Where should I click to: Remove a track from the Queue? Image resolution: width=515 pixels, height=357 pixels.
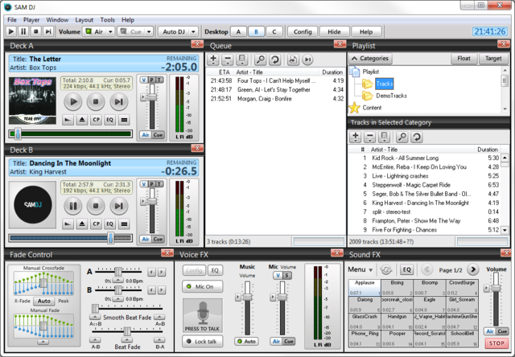coord(227,59)
